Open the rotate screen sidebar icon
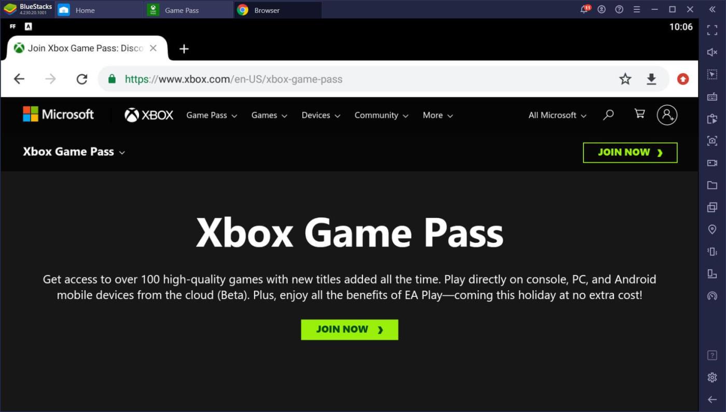 [x=712, y=273]
